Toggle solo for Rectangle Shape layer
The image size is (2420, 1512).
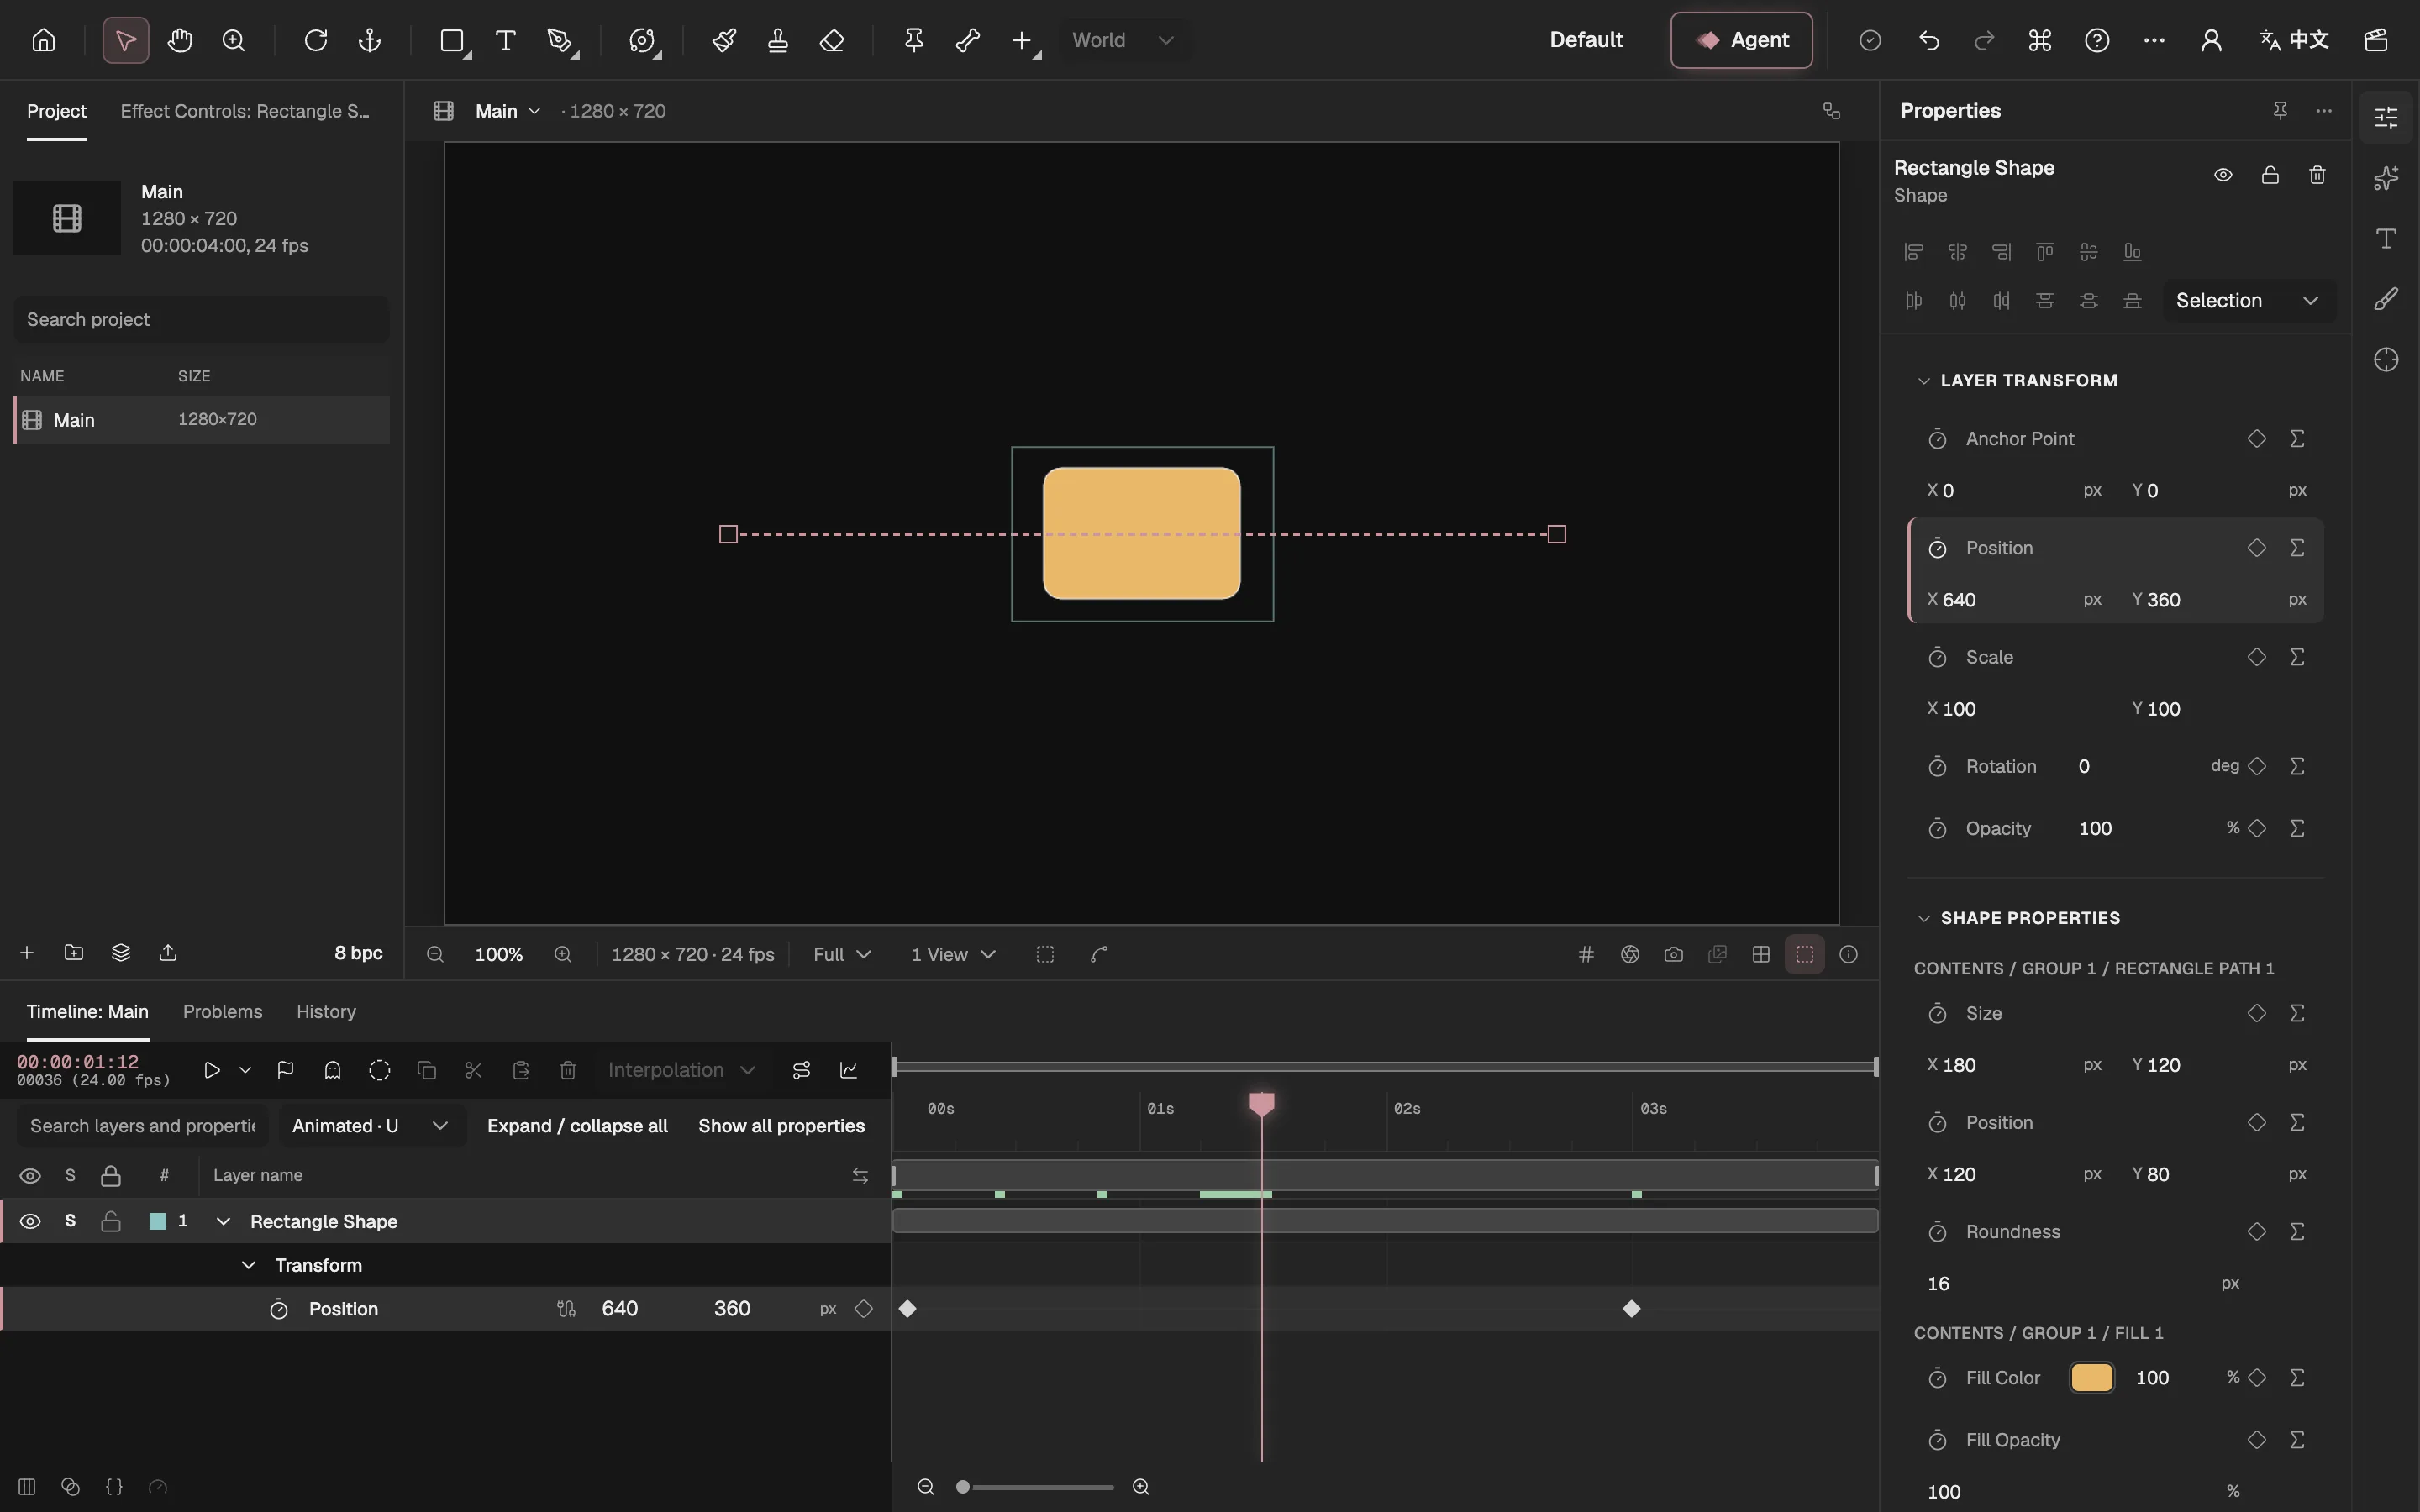[x=70, y=1221]
